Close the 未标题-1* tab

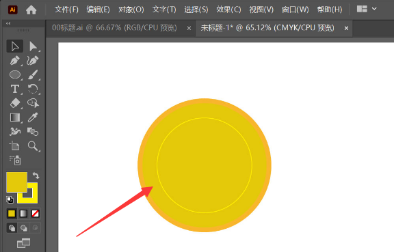click(346, 29)
